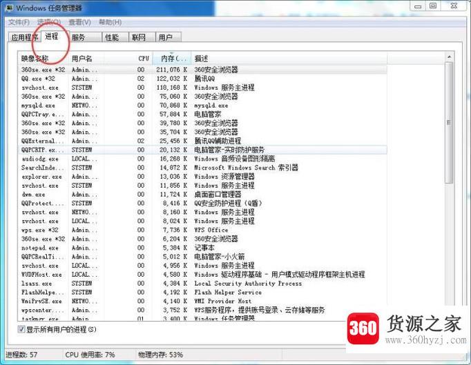Close the Windows 任务管理器 window

pos(454,6)
